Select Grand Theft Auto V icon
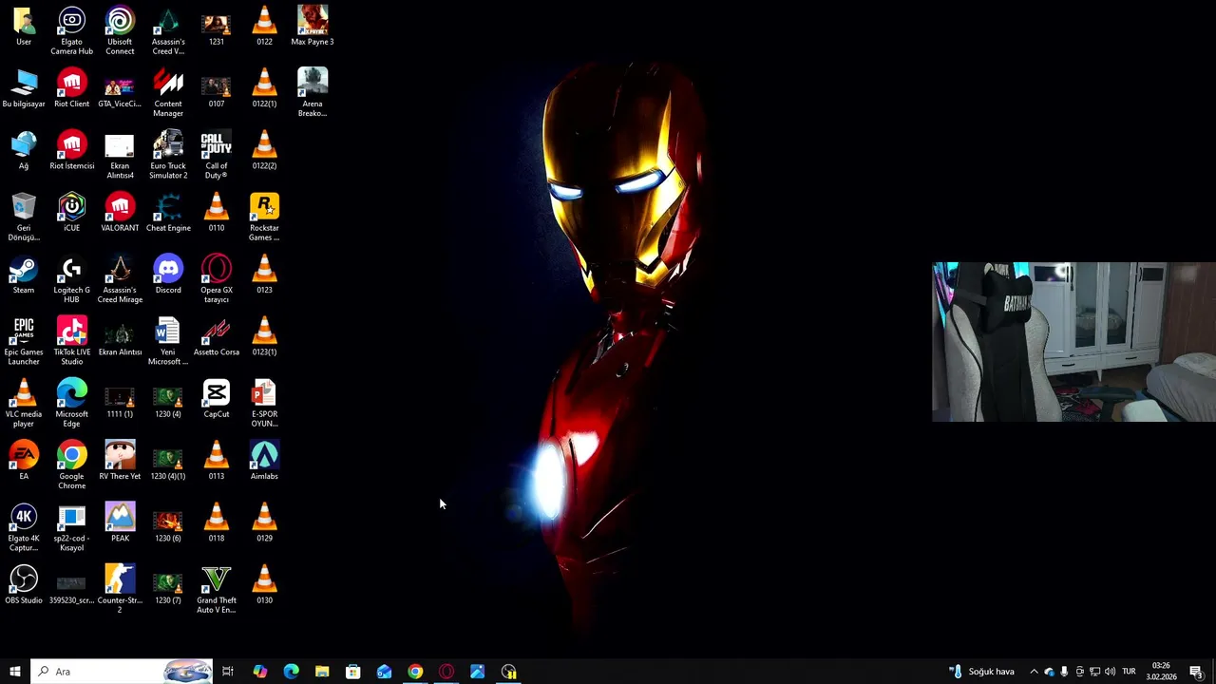The height and width of the screenshot is (684, 1216). click(x=217, y=589)
